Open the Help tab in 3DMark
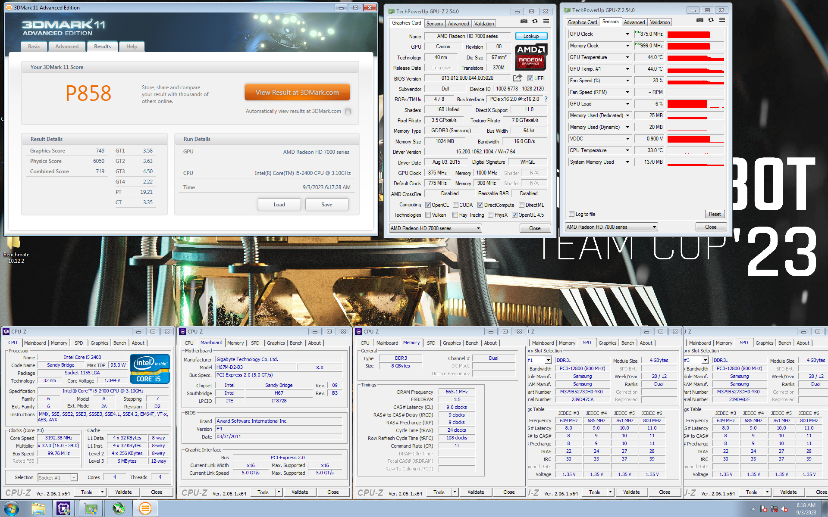Screen dimensions: 828x517 (132, 47)
